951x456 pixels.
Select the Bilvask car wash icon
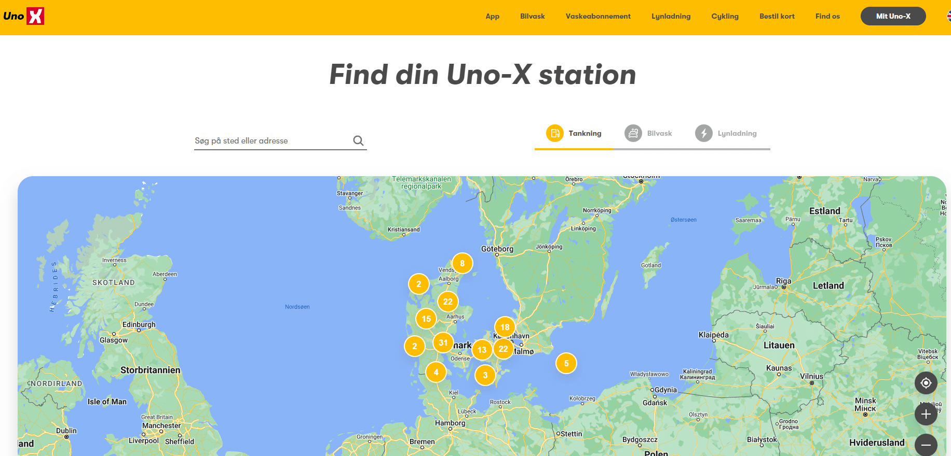pos(633,133)
